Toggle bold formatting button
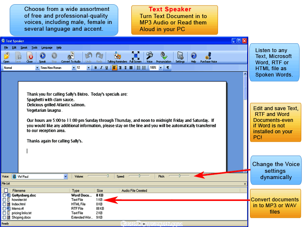 (96, 68)
